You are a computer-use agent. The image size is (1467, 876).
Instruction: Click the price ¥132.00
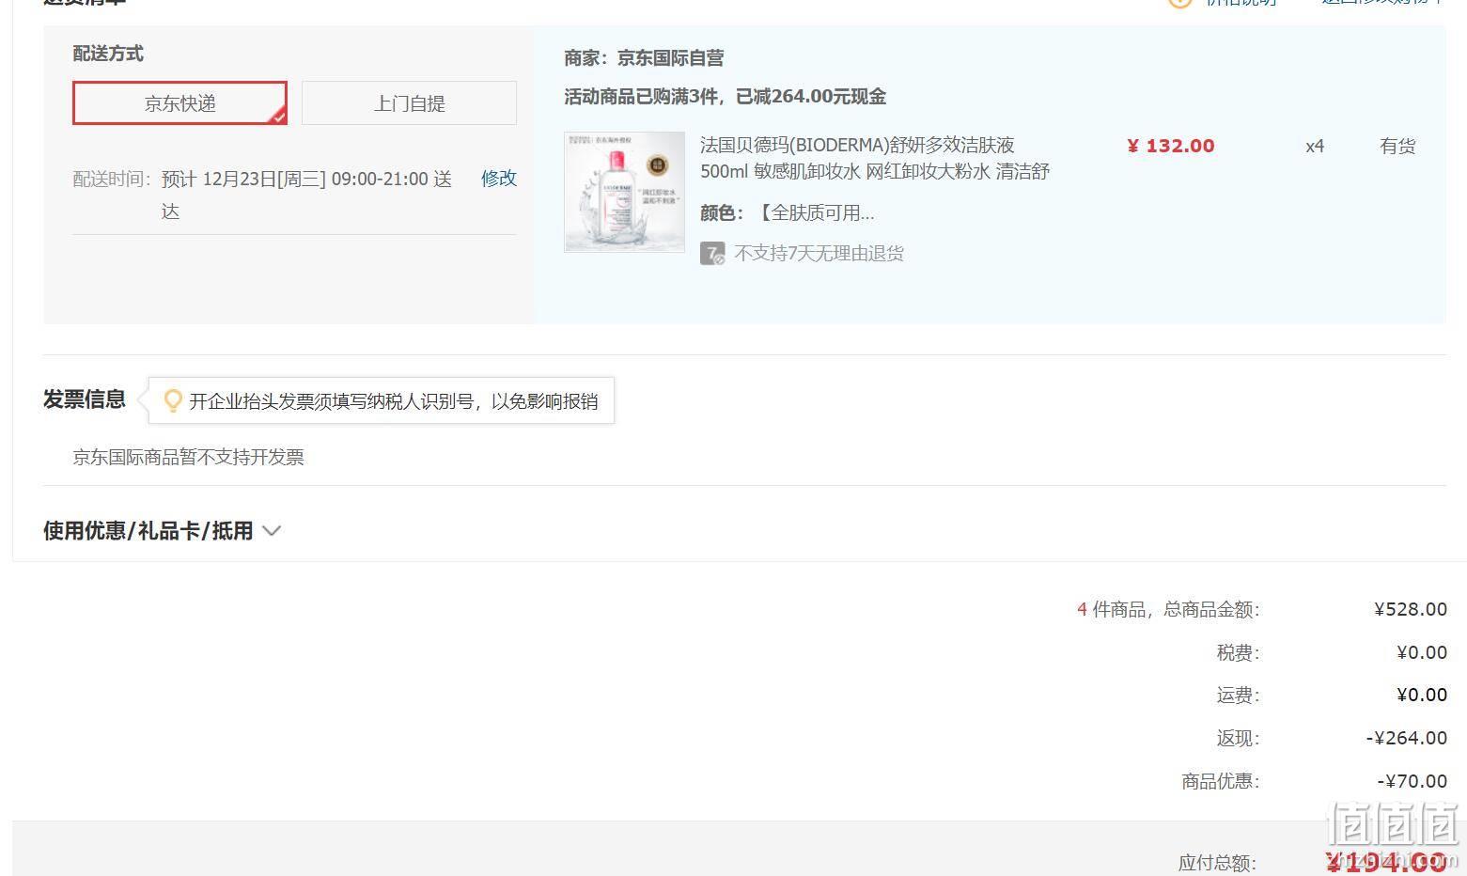point(1171,146)
